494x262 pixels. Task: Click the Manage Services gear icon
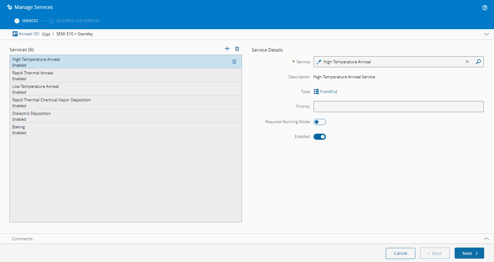(10, 7)
